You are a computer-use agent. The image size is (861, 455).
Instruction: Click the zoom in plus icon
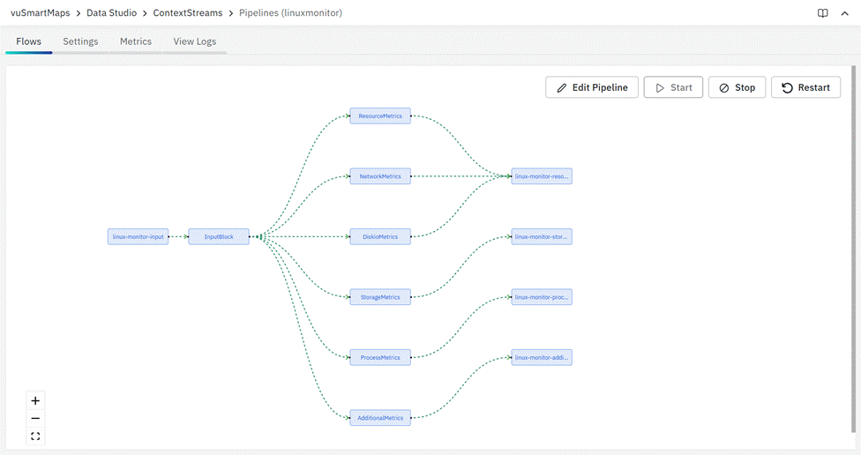(x=35, y=400)
